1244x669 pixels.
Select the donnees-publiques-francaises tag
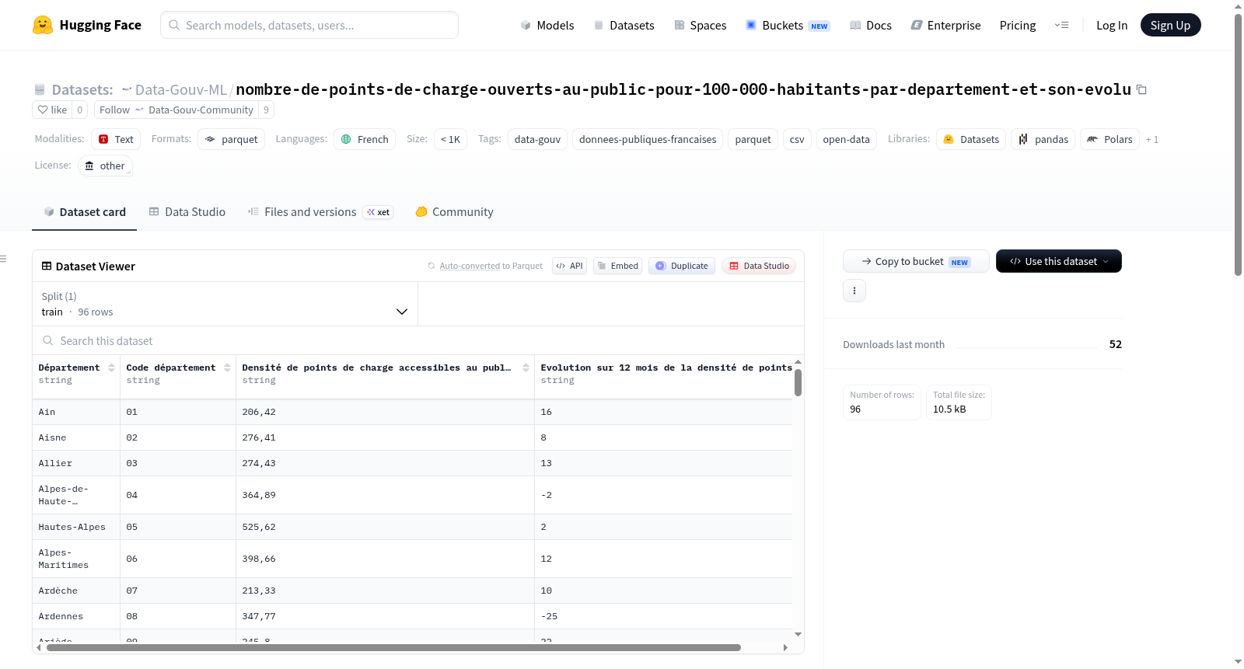pos(648,139)
